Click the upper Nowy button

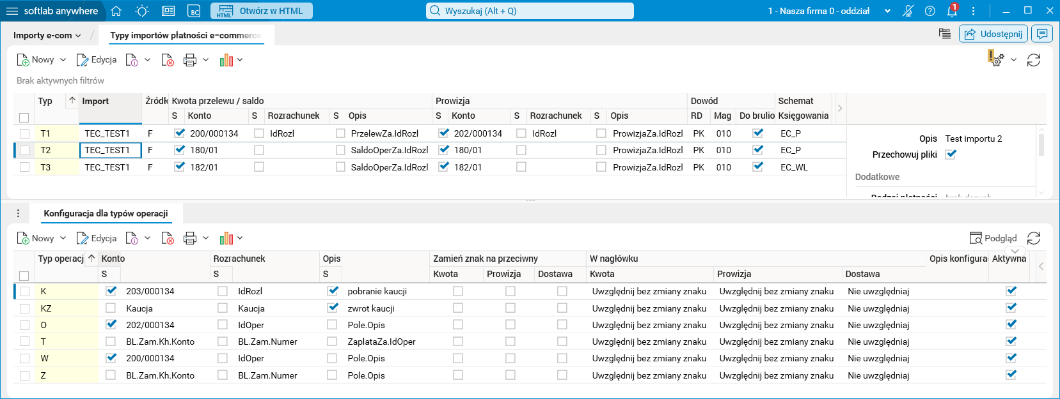36,60
